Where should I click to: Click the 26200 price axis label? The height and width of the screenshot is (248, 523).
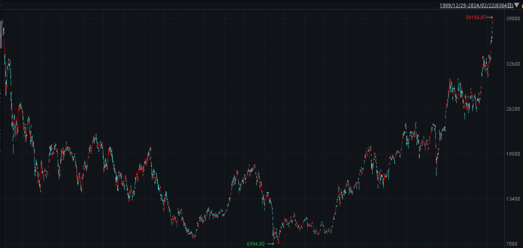pyautogui.click(x=513, y=109)
